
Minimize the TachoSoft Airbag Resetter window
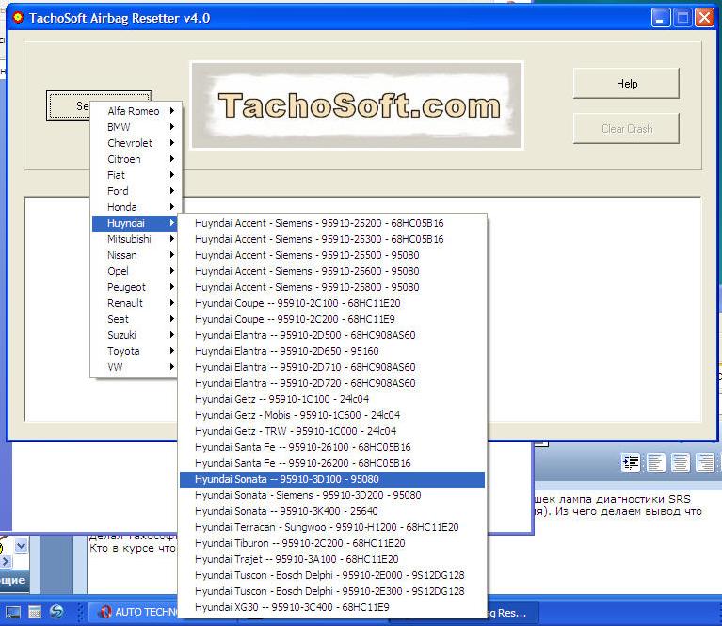(x=661, y=18)
